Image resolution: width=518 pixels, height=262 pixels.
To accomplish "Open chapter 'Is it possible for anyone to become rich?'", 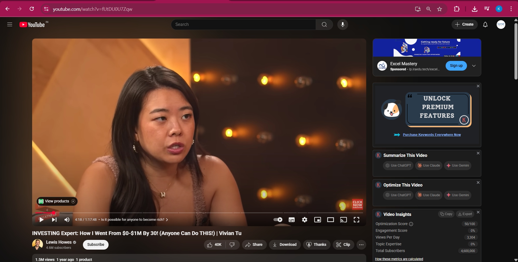I will 134,220.
